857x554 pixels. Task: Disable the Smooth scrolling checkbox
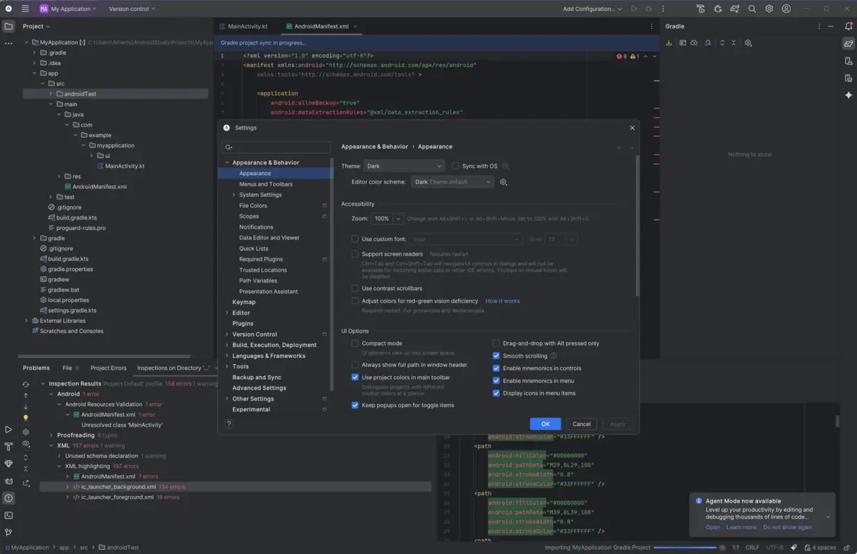[x=496, y=355]
